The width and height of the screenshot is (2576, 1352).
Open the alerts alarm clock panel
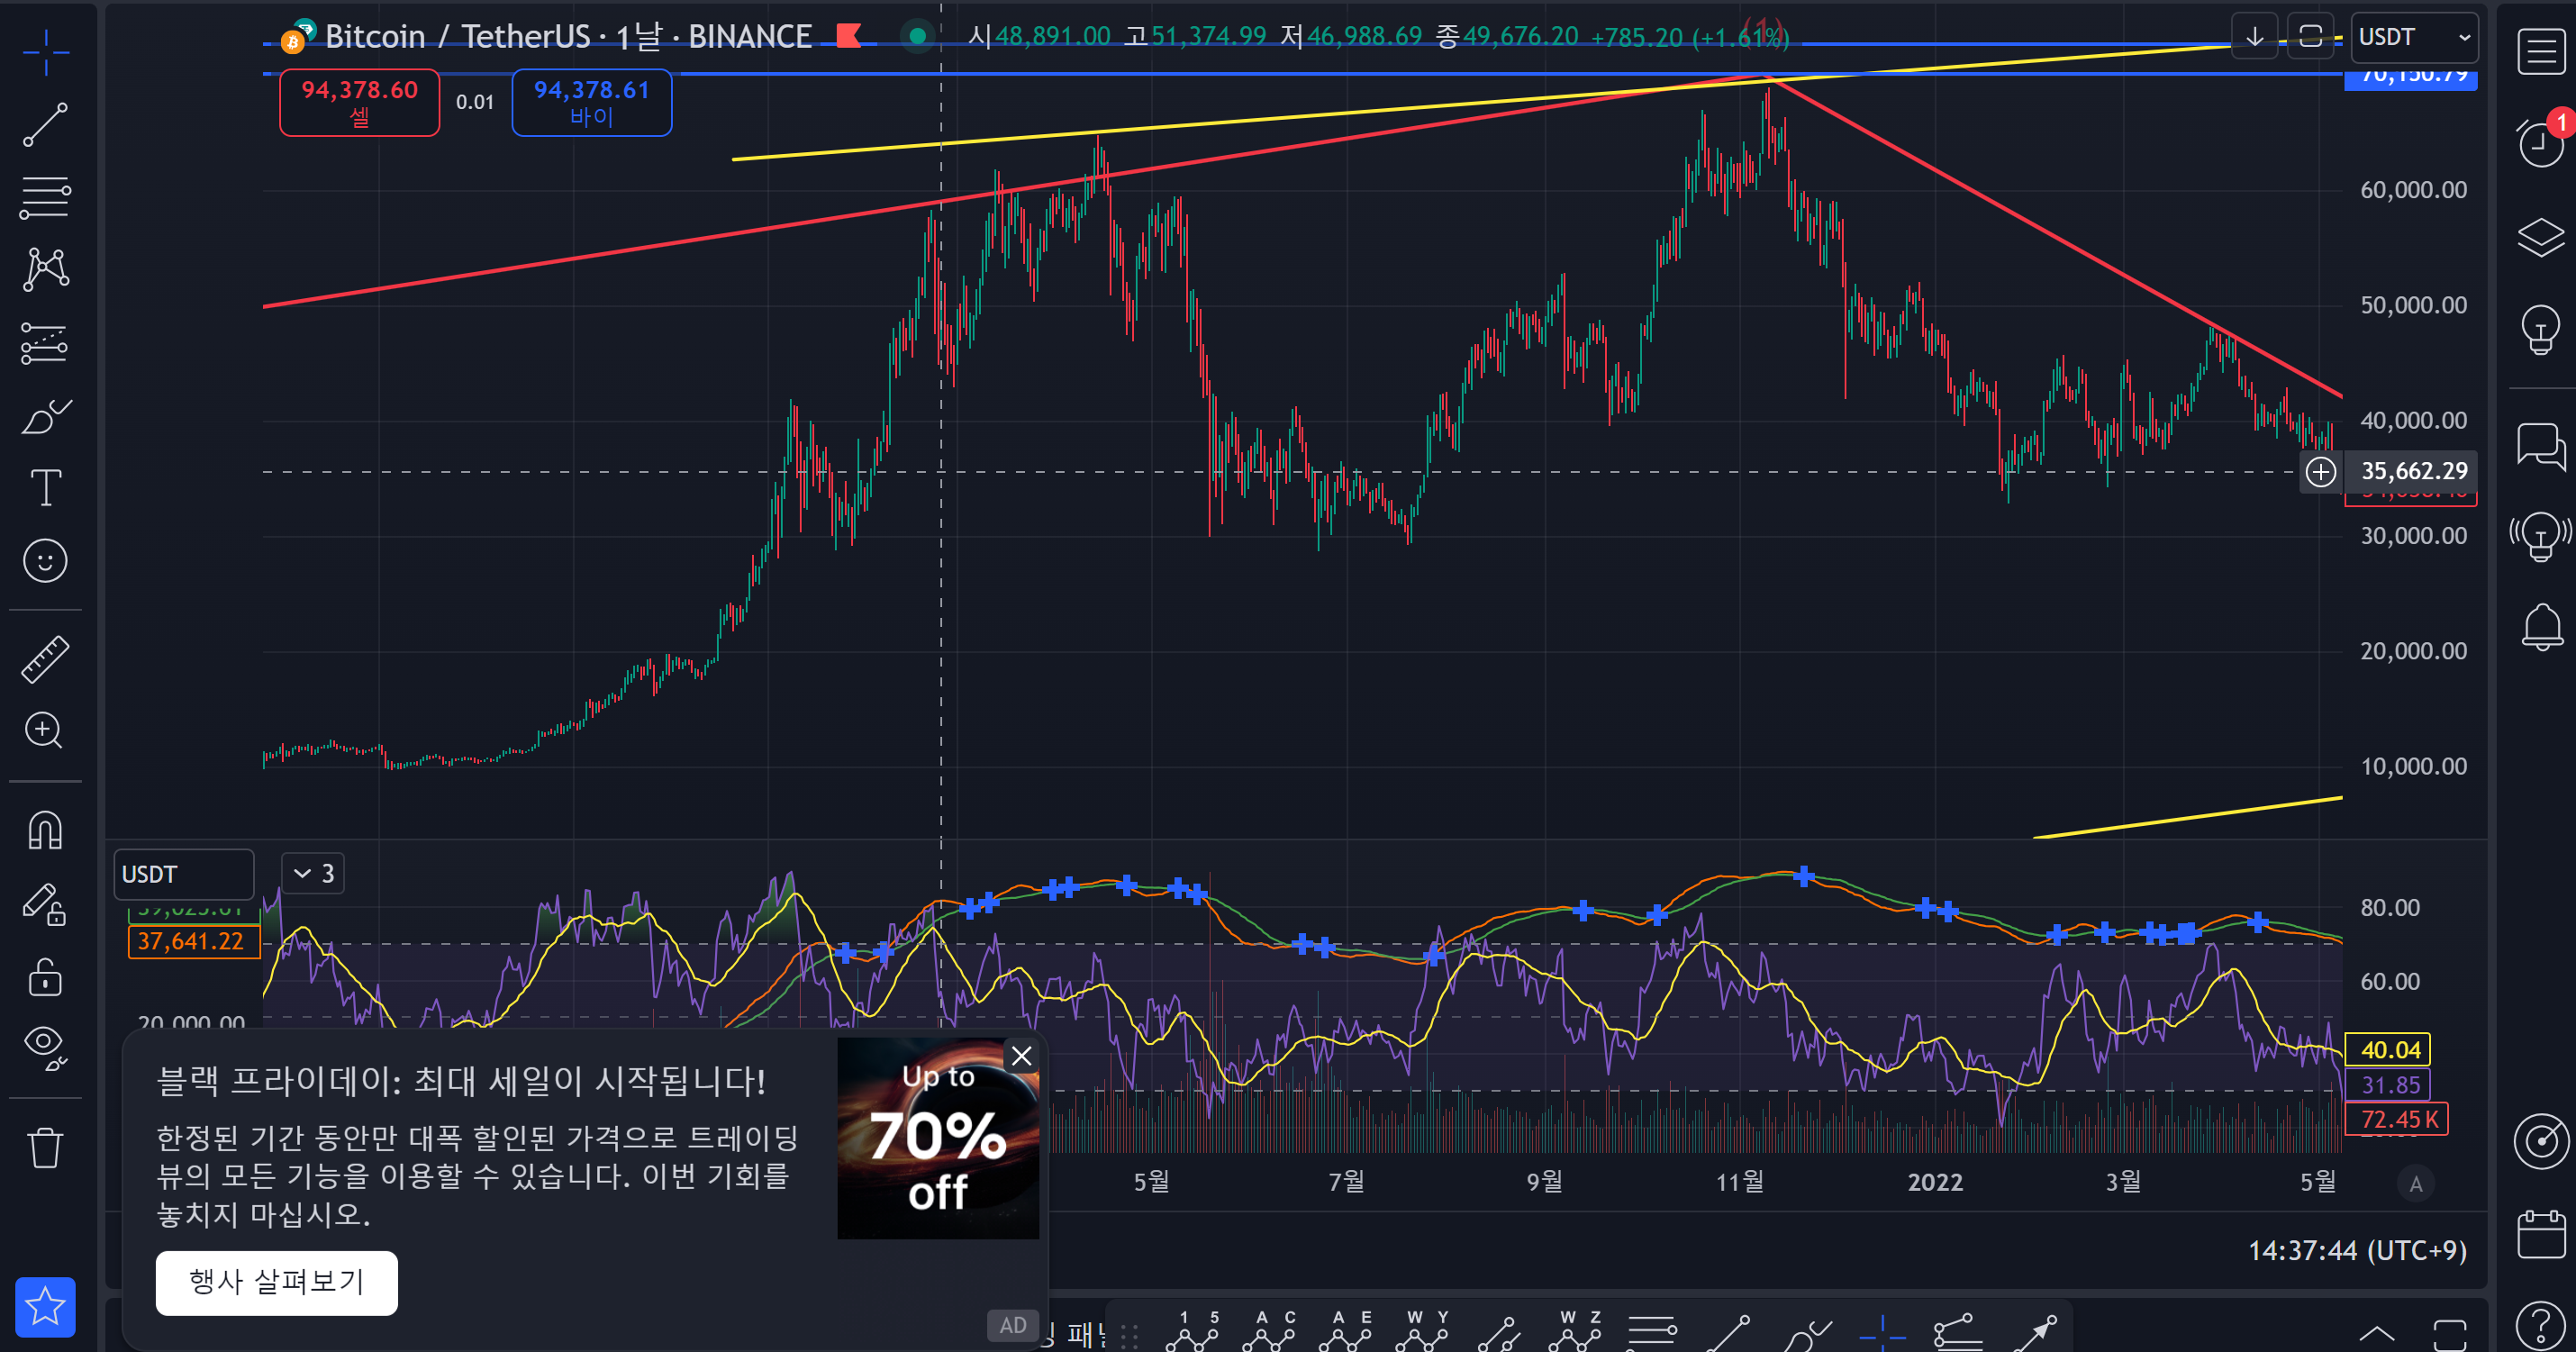click(2539, 143)
